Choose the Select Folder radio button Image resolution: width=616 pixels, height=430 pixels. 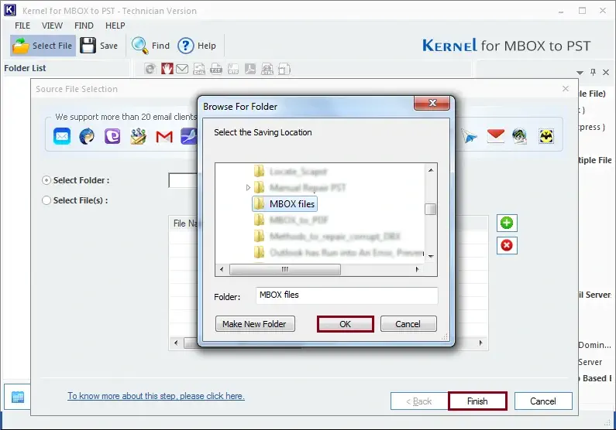pyautogui.click(x=46, y=180)
